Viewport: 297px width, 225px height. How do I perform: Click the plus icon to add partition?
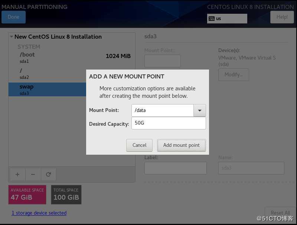[17, 174]
